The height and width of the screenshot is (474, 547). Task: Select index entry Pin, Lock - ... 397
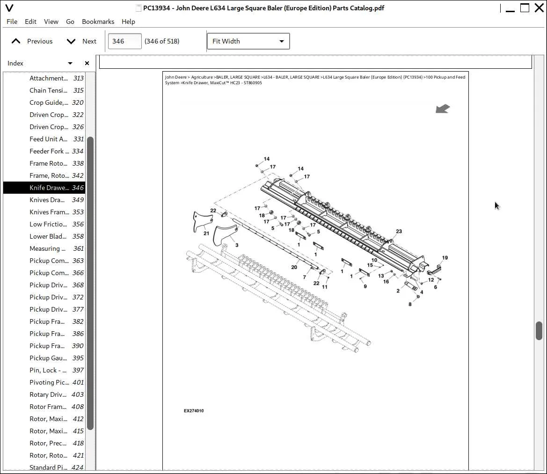(x=44, y=370)
